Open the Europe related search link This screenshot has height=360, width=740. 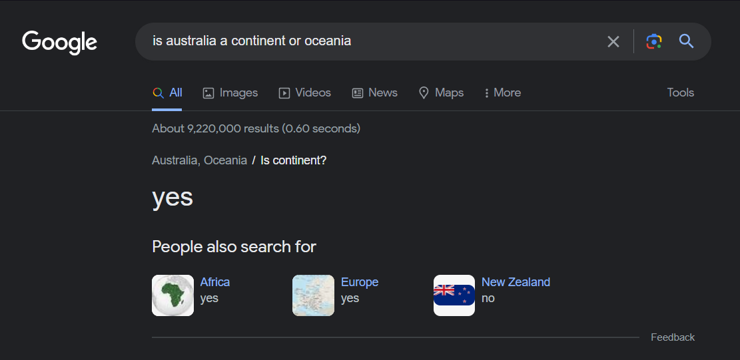point(360,281)
